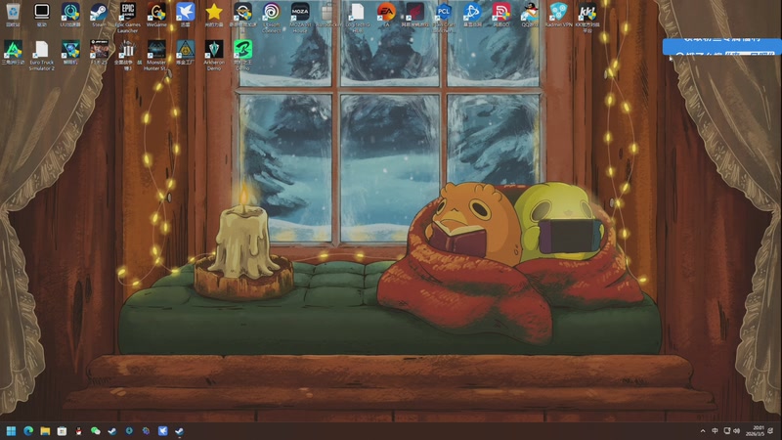Launch the UU accelerator desktop shortcut

pos(70,15)
